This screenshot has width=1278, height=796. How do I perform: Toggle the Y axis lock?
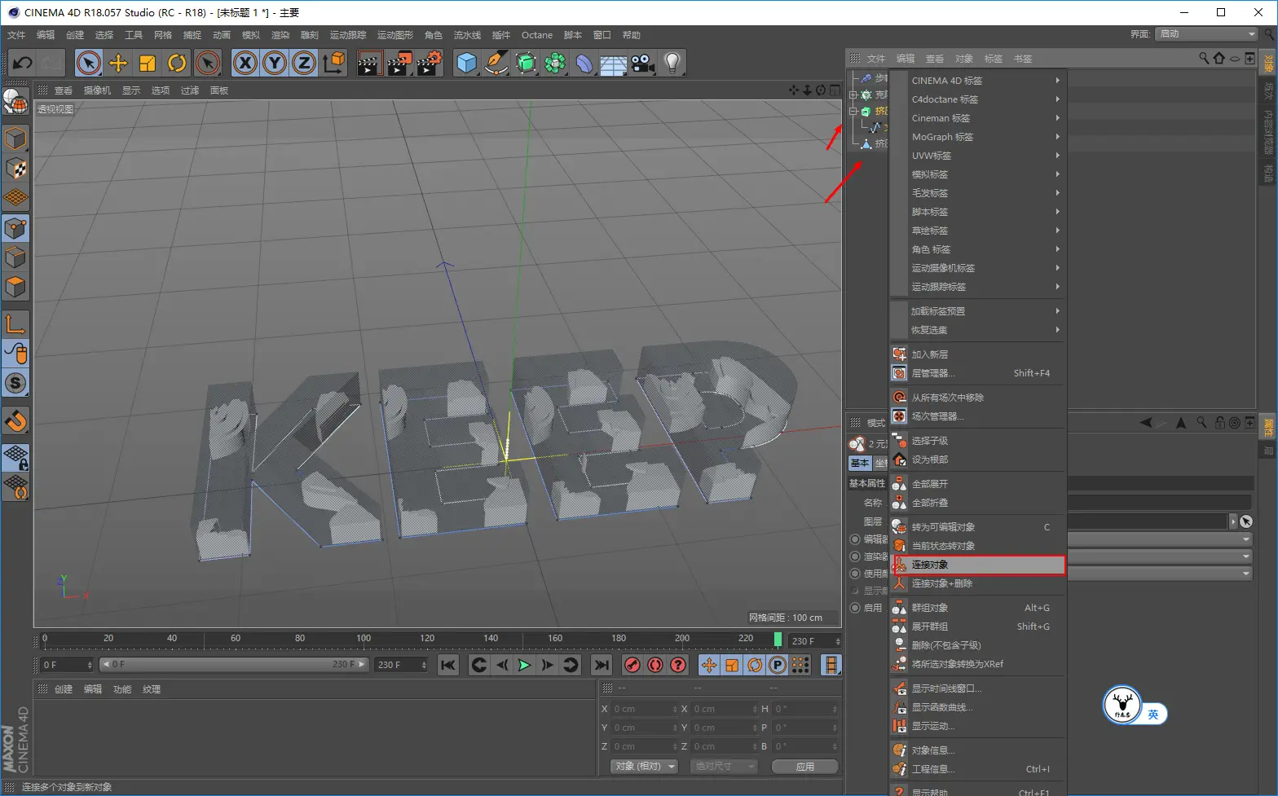click(275, 63)
